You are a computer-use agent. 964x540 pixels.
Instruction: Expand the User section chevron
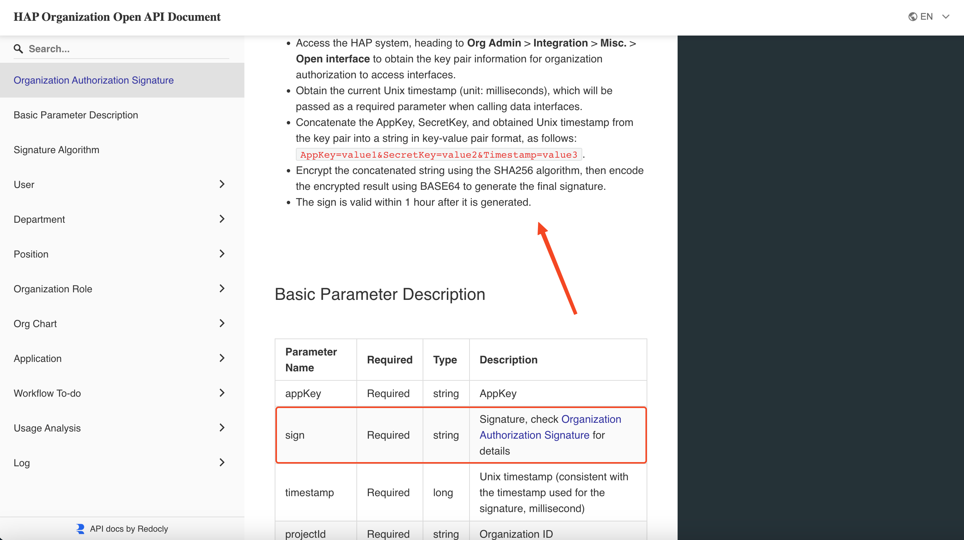[x=222, y=184]
